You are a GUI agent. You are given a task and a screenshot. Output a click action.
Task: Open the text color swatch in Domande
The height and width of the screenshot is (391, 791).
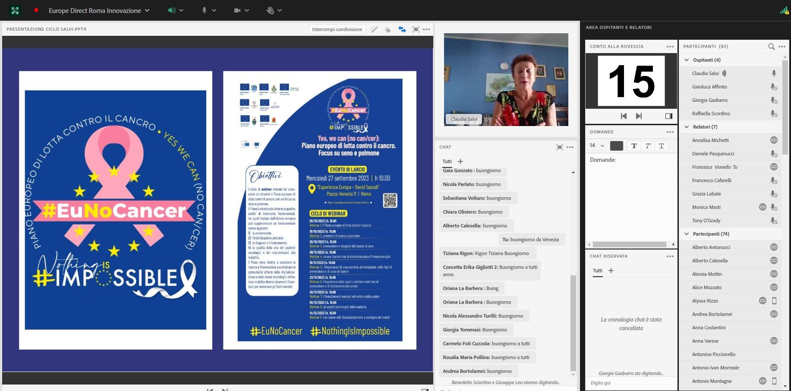pyautogui.click(x=617, y=146)
